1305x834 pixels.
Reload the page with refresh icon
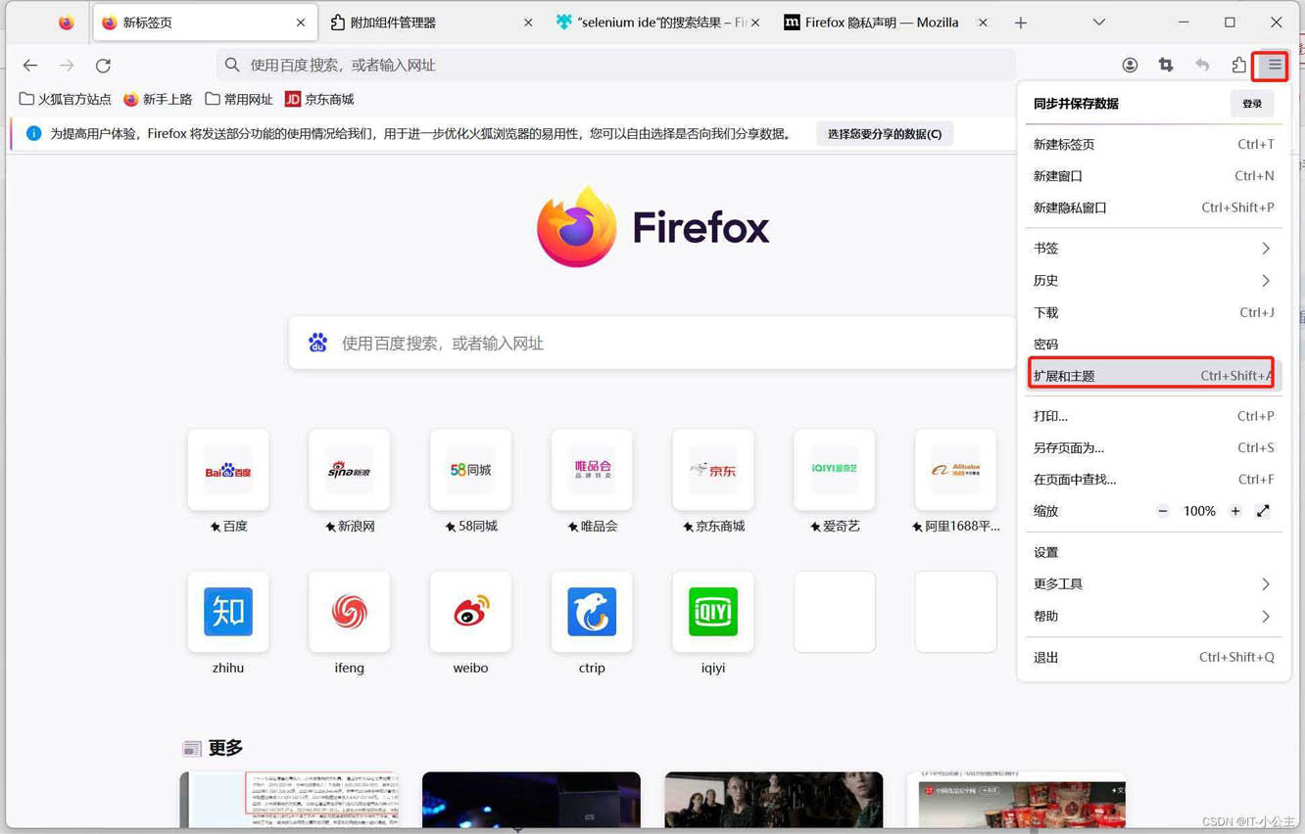[103, 66]
